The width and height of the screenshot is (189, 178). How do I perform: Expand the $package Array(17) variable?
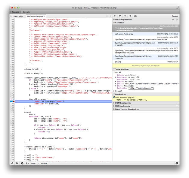[116, 77]
